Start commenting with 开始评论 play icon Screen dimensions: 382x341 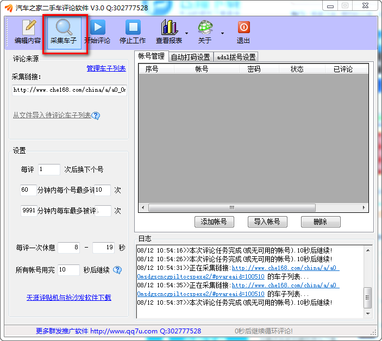[97, 32]
